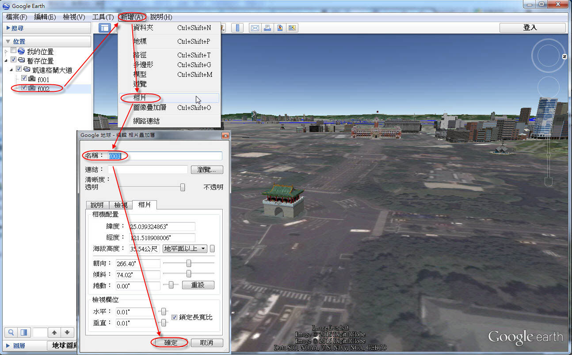572x355 pixels.
Task: Expand the 搜尋 panel
Action: point(8,28)
